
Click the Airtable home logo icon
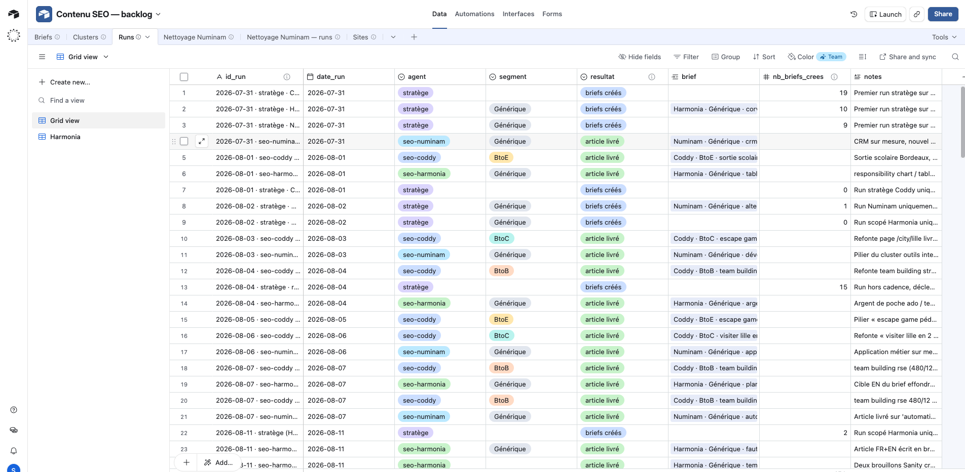coord(14,14)
